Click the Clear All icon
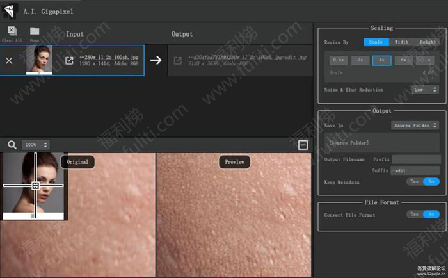The image size is (448, 278). click(12, 31)
